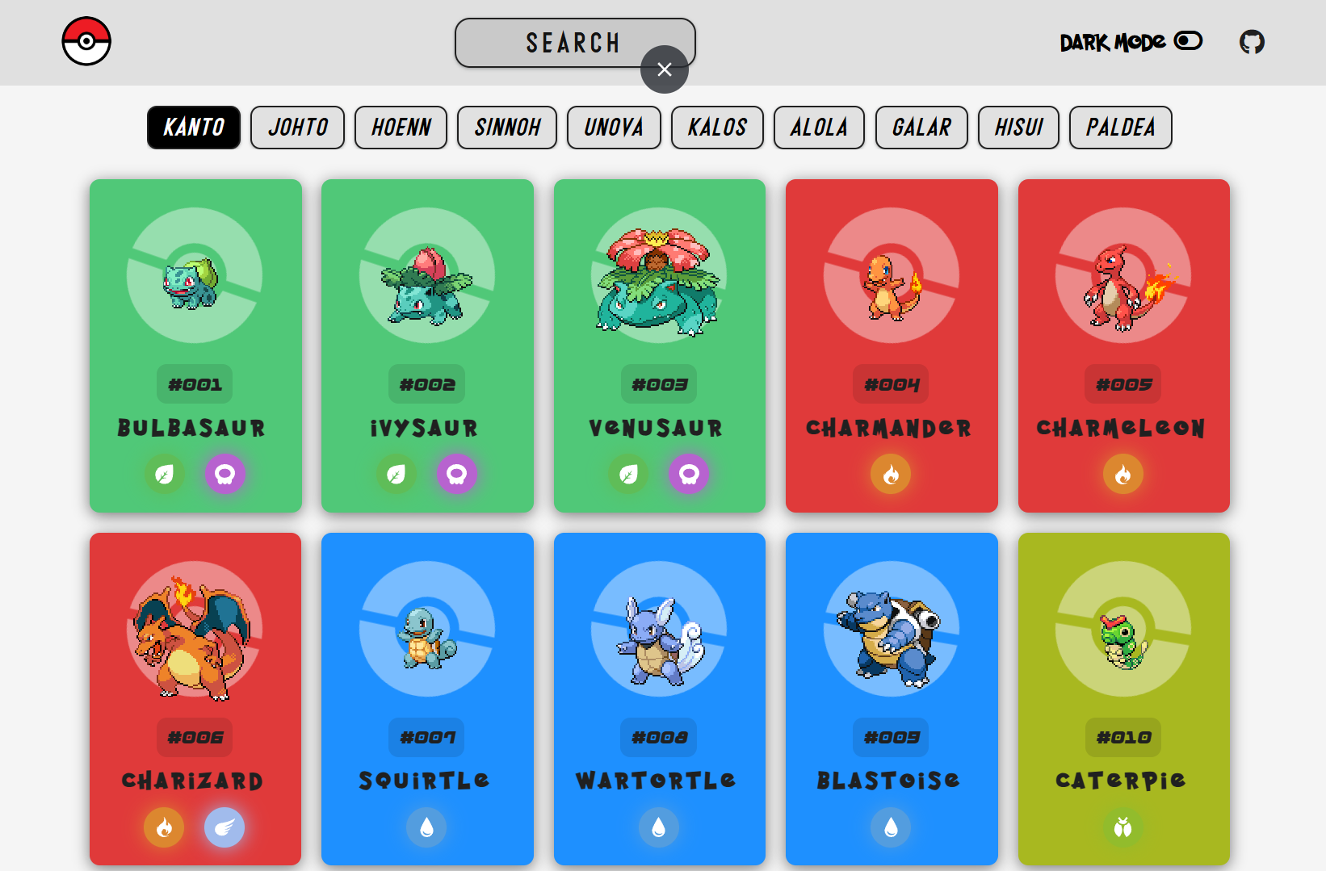Switch to the Johto region tab
The width and height of the screenshot is (1326, 871).
297,128
